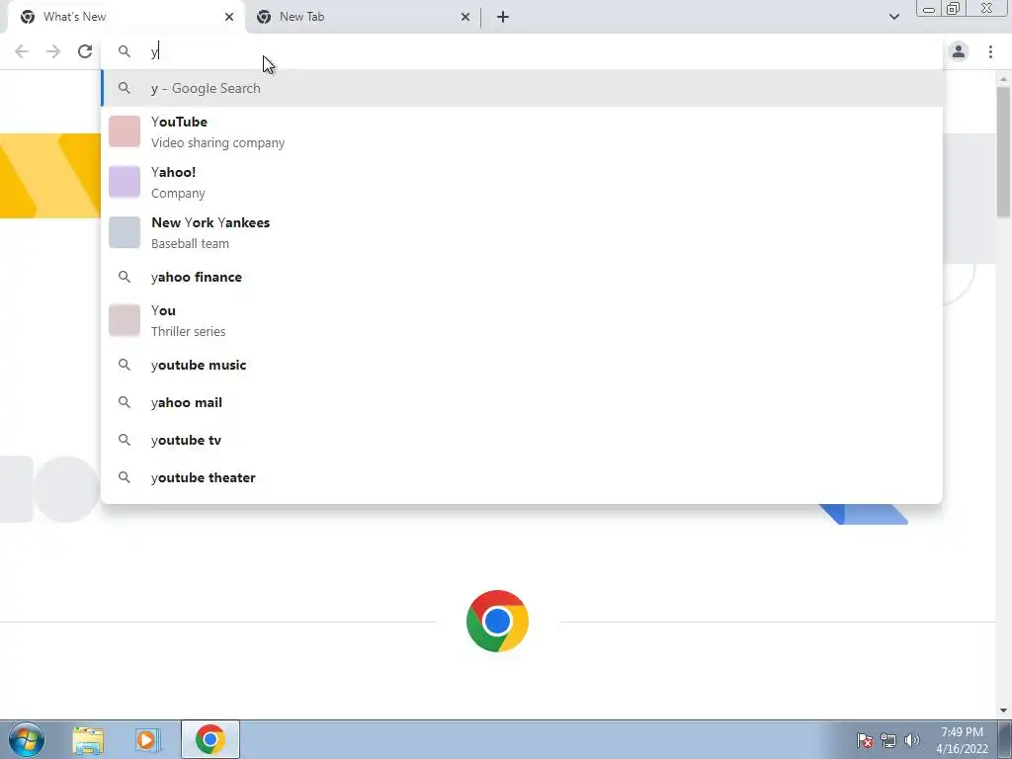
Task: Click the search icon beside 'youtube music'
Action: tap(125, 366)
